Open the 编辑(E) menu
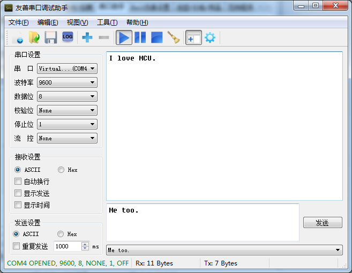This screenshot has height=273, width=352. click(48, 22)
